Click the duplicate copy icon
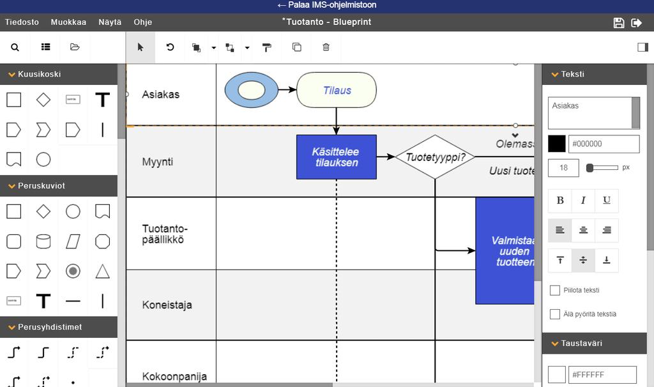 click(296, 47)
